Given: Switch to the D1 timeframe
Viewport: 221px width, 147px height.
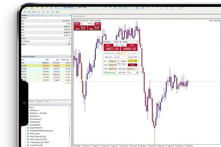Looking at the screenshot, I should point(48,12).
